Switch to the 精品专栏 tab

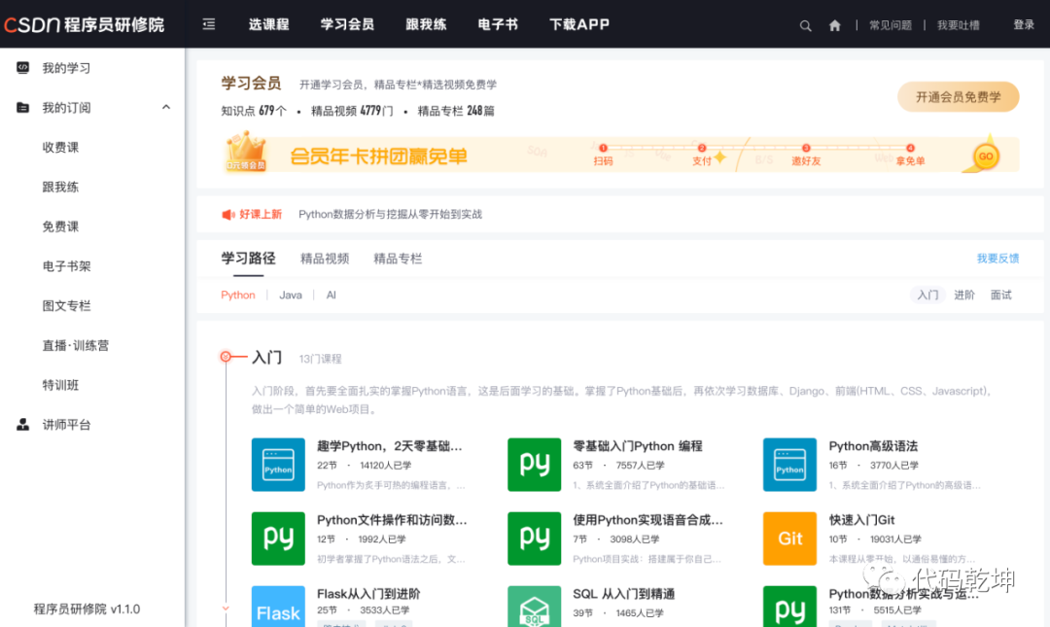(x=398, y=259)
